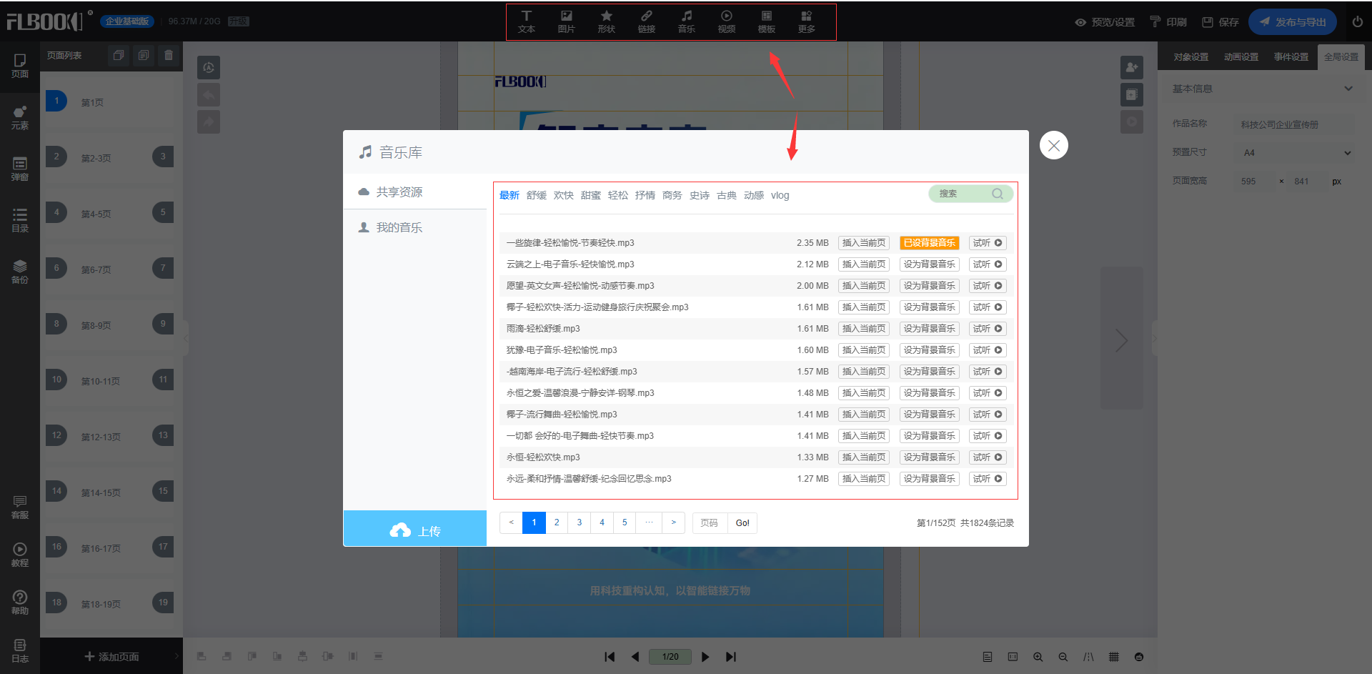The image size is (1372, 674).
Task: Collapse the 基本信息 section
Action: coord(1348,89)
